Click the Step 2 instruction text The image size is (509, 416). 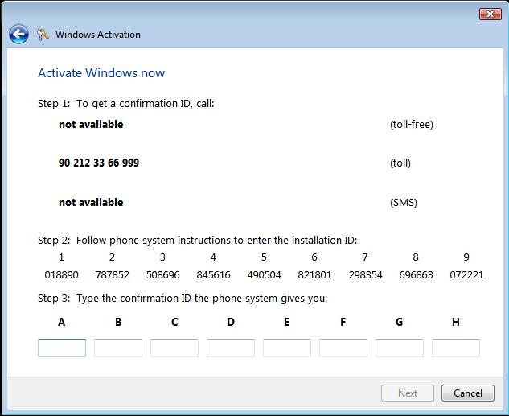(197, 241)
